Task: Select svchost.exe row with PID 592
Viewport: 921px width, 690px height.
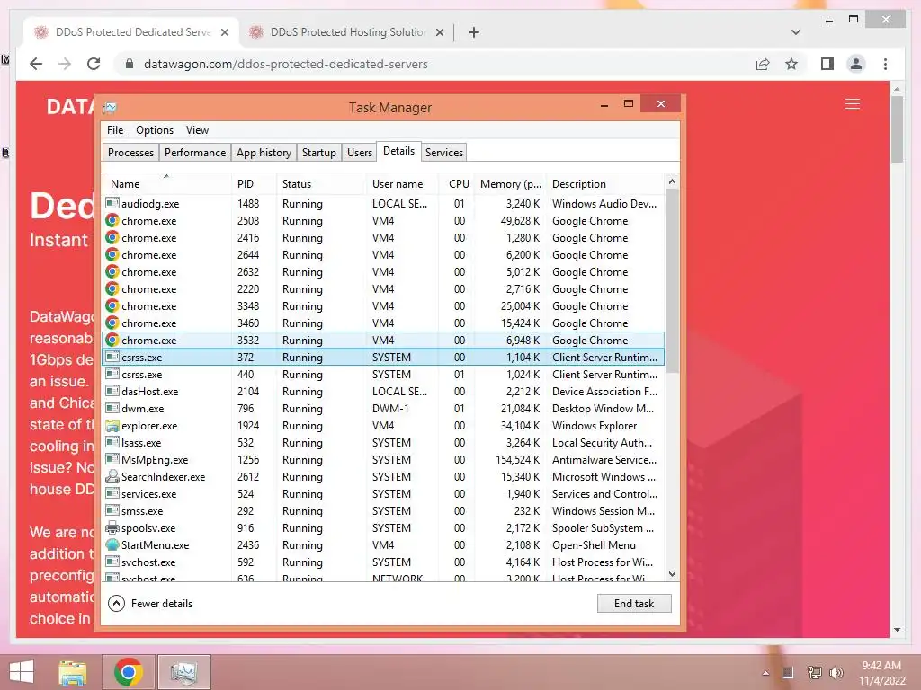Action: pyautogui.click(x=383, y=562)
